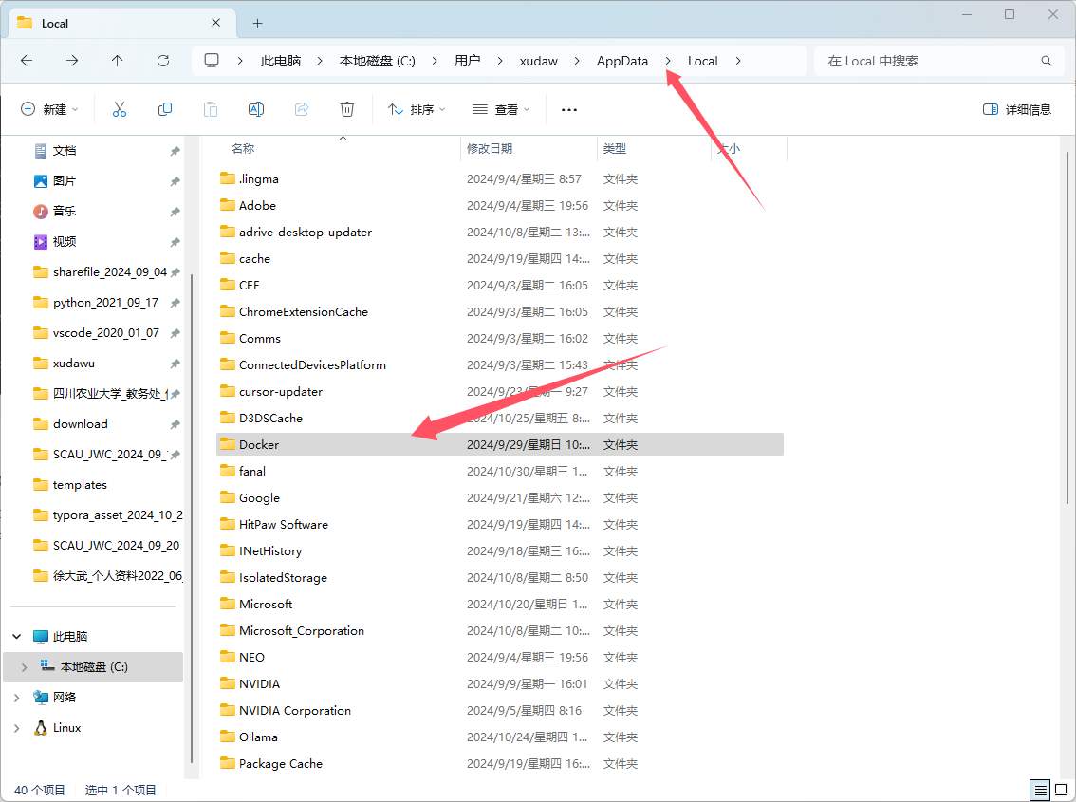Click xudaw in address breadcrumb
Image resolution: width=1076 pixels, height=802 pixels.
(539, 61)
